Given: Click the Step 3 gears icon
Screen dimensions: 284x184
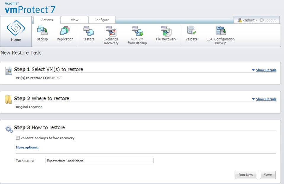Looking at the screenshot, I should pos(9,129).
